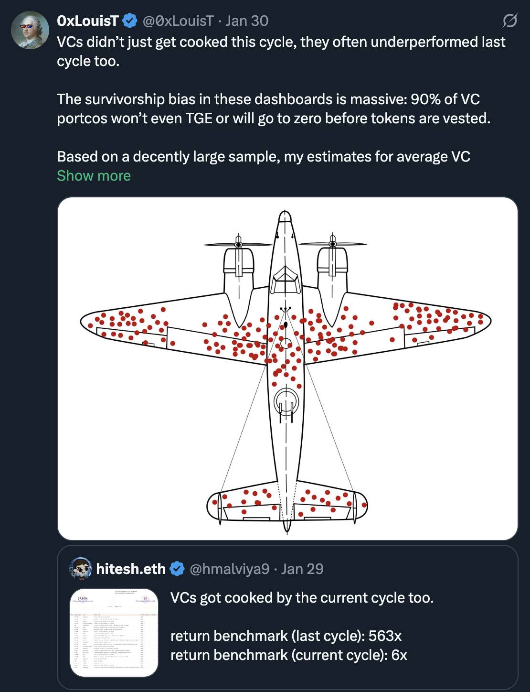Viewport: 530px width, 692px height.
Task: Click the verified badge beside hitesh.eth
Action: coord(178,569)
